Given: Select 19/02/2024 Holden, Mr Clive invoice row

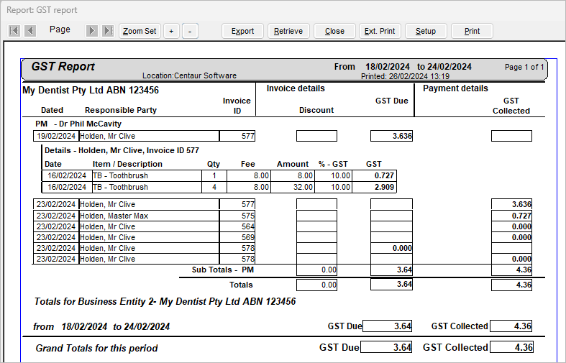Looking at the screenshot, I should point(144,136).
